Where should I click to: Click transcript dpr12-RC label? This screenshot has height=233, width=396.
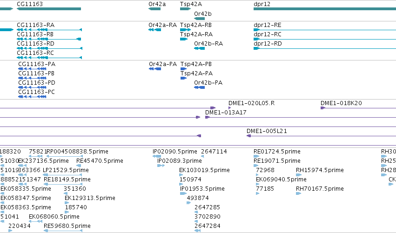[268, 34]
